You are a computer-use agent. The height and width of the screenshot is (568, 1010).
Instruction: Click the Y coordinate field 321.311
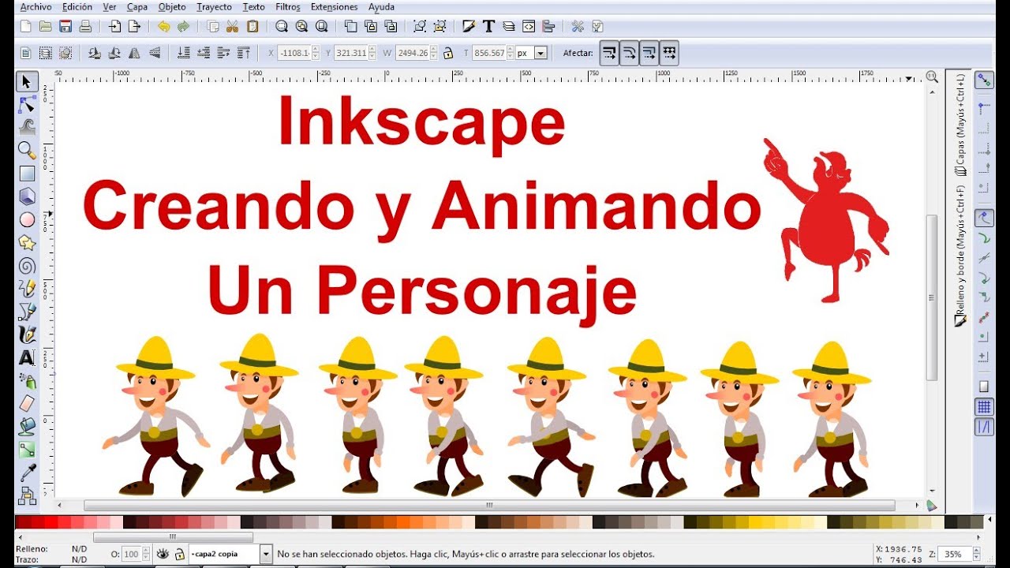pyautogui.click(x=350, y=53)
